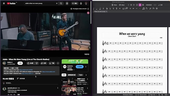
Task: Open the Adele channel avatar
Action: (4, 63)
